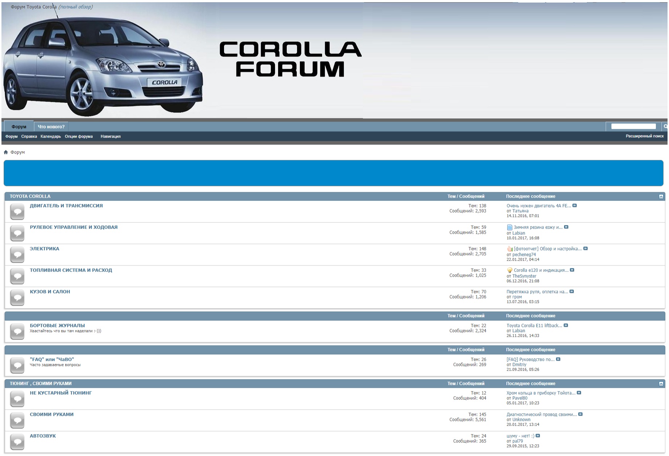The width and height of the screenshot is (669, 456).
Task: Collapse the TOYOTA COROLLA category
Action: (x=661, y=197)
